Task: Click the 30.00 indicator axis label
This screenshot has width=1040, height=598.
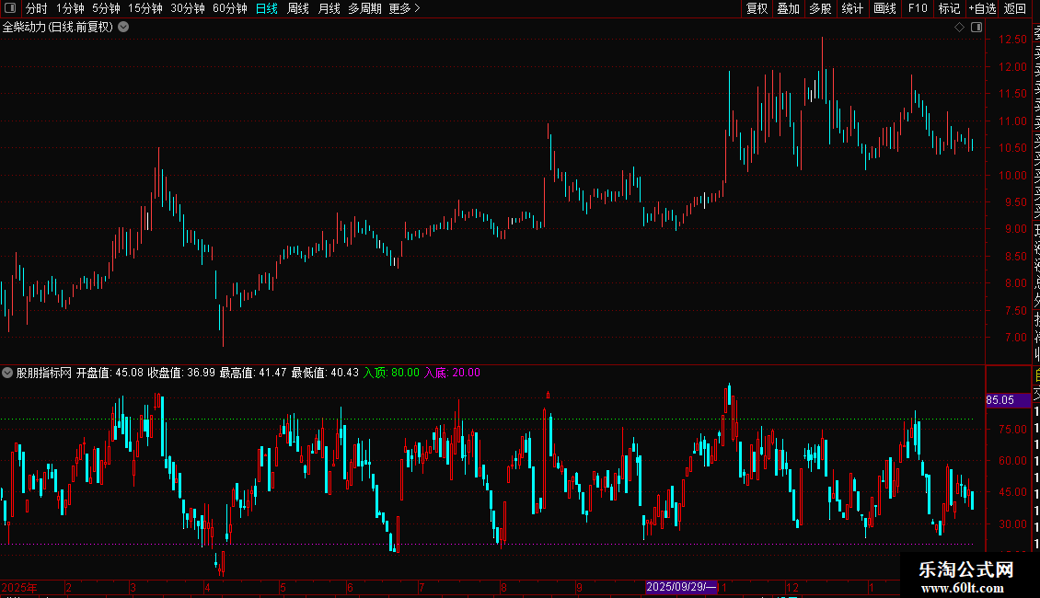Action: click(1012, 523)
